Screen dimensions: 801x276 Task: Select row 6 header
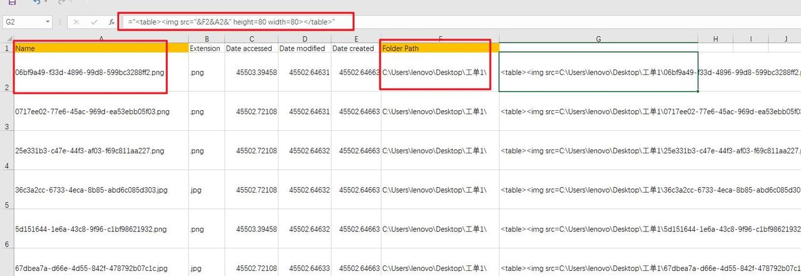[x=6, y=229]
